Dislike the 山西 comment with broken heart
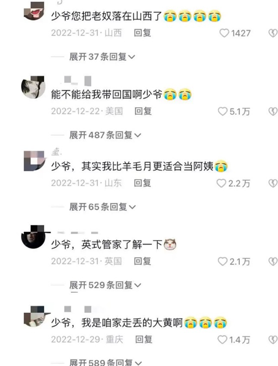 click(273, 33)
